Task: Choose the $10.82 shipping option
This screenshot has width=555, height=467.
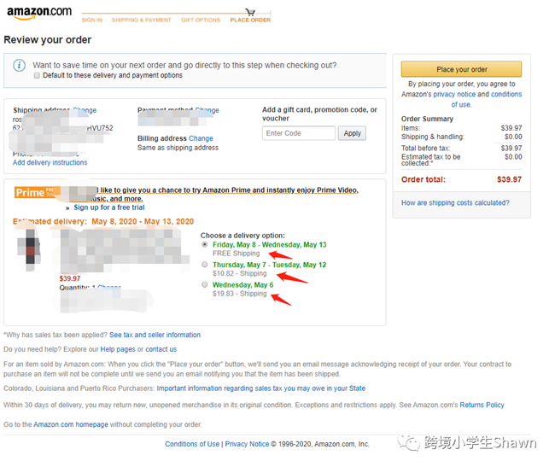Action: (204, 266)
